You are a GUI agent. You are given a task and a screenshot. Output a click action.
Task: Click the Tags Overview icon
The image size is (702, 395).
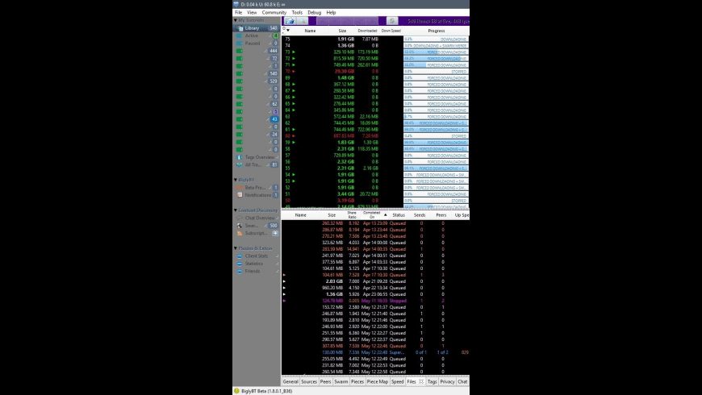pyautogui.click(x=240, y=157)
